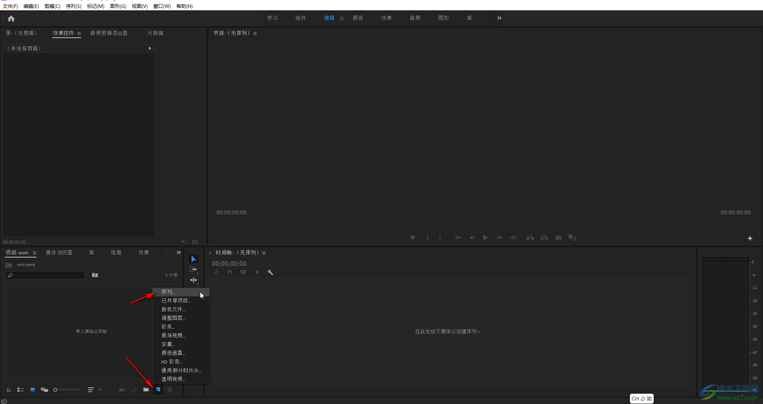Switch to 学习 workspace
Viewport: 763px width, 404px height.
pyautogui.click(x=272, y=18)
